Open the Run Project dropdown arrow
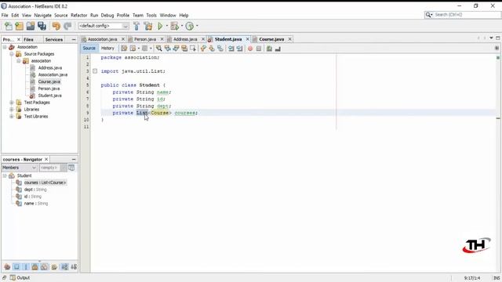Screen dimensions: 502x282 [x=167, y=26]
